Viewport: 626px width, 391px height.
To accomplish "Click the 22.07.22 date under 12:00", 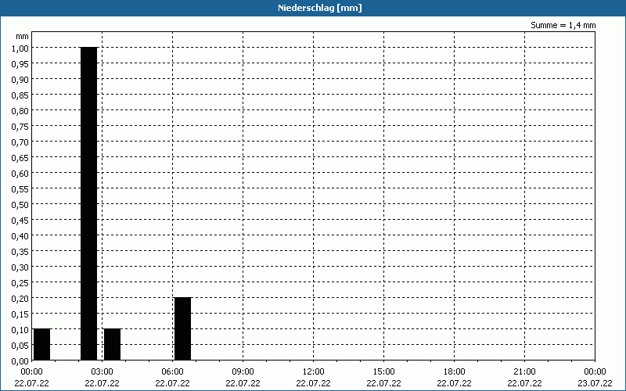I will tap(314, 383).
